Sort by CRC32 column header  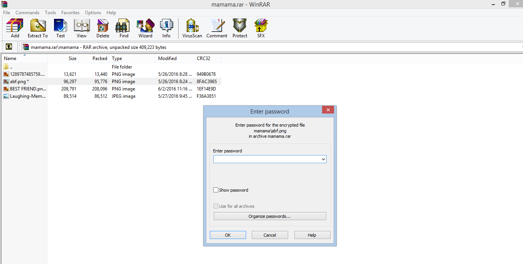[x=208, y=58]
